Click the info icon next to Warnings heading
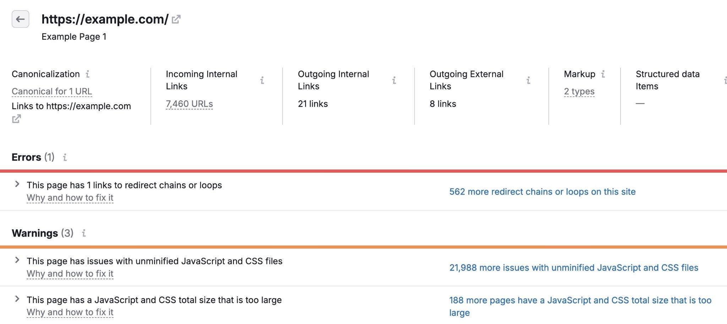727x324 pixels. click(83, 234)
